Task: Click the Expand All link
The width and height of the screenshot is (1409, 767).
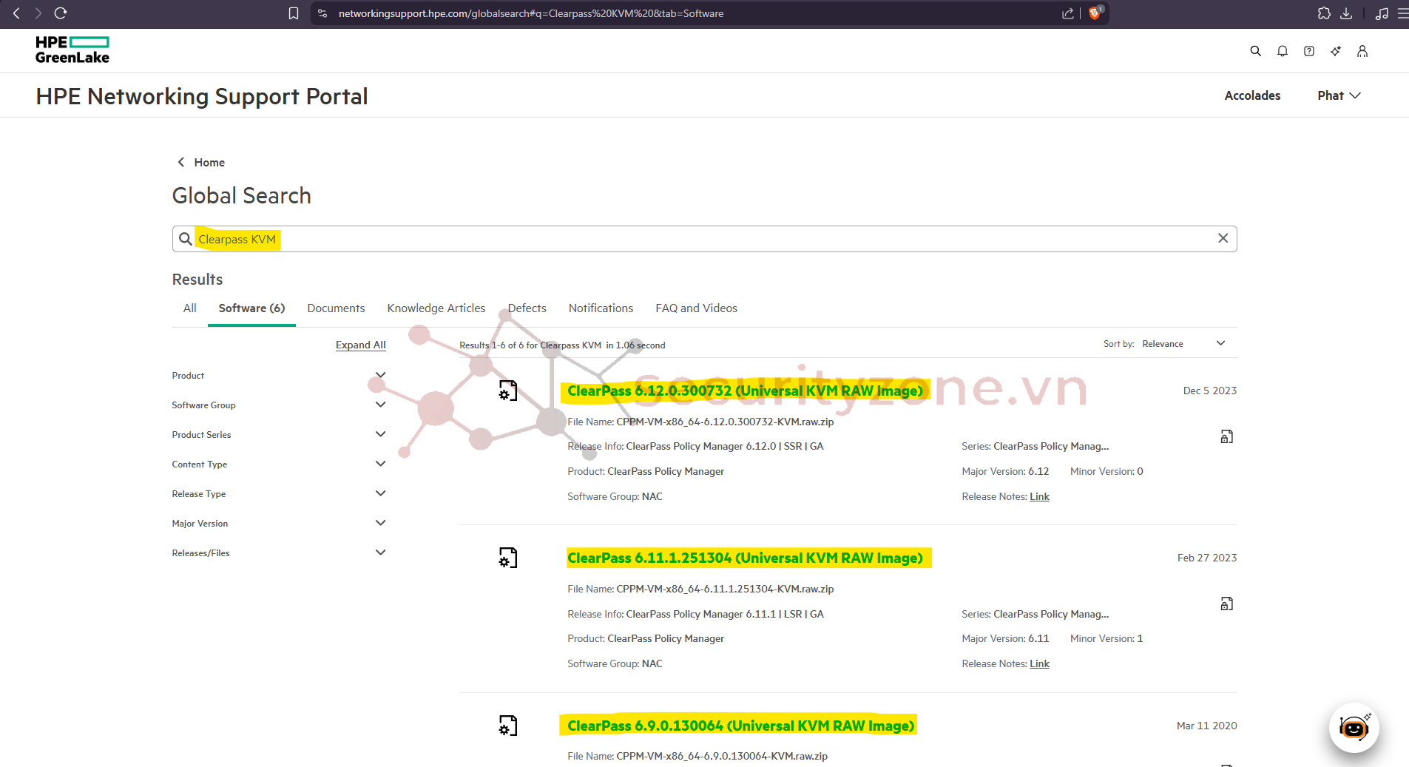Action: pyautogui.click(x=360, y=345)
